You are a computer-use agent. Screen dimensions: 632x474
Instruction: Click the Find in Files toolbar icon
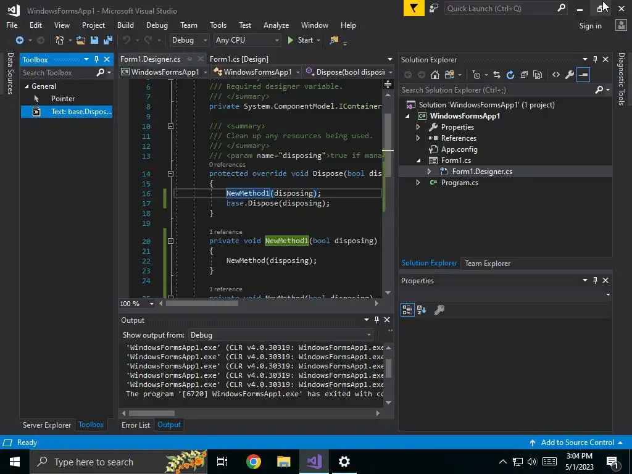point(334,40)
